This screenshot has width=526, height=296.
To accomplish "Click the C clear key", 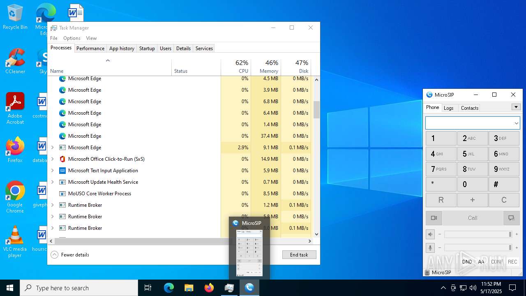I will (x=504, y=200).
